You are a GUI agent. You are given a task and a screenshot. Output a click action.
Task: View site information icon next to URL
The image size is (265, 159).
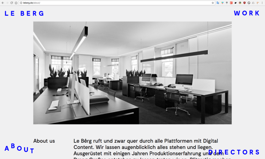coord(21,3)
